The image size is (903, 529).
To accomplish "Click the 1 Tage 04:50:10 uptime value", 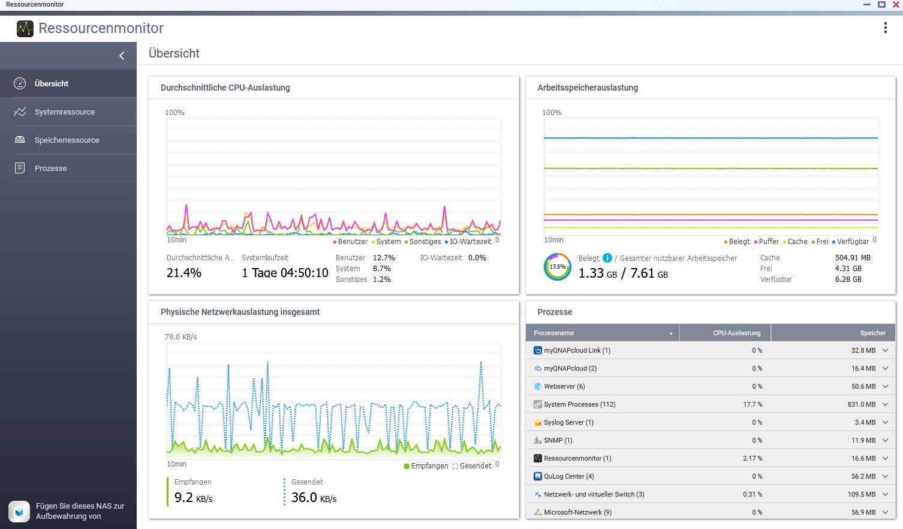I will tap(285, 272).
